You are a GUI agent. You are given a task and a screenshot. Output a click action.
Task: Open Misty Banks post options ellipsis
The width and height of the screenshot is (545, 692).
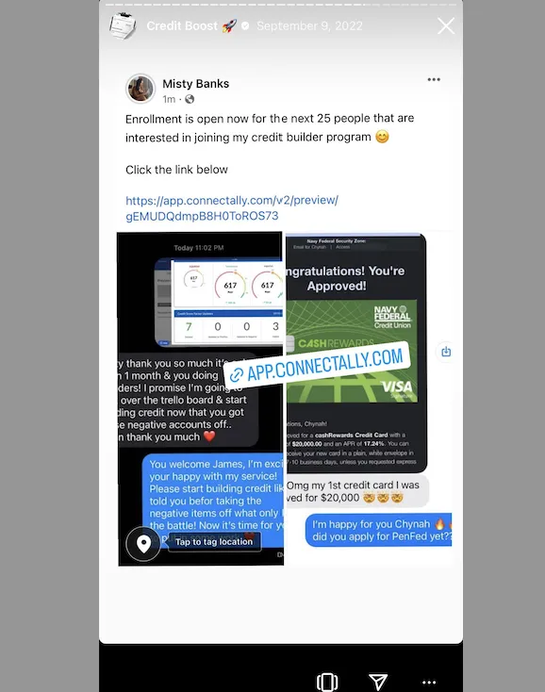tap(434, 79)
